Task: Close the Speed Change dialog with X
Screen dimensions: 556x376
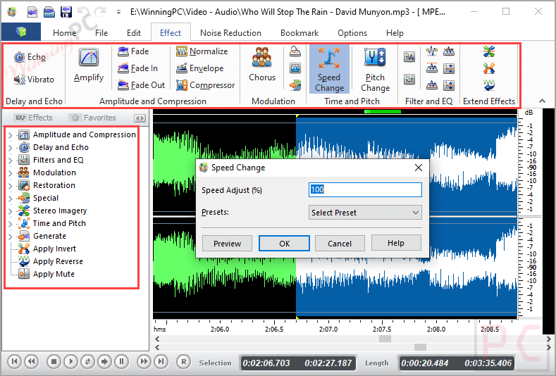Action: click(x=419, y=168)
